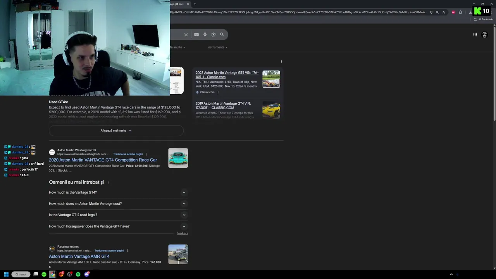Screen dimensions: 496x279
Task: Open the AdBlock Plus extension
Action: click(x=453, y=12)
